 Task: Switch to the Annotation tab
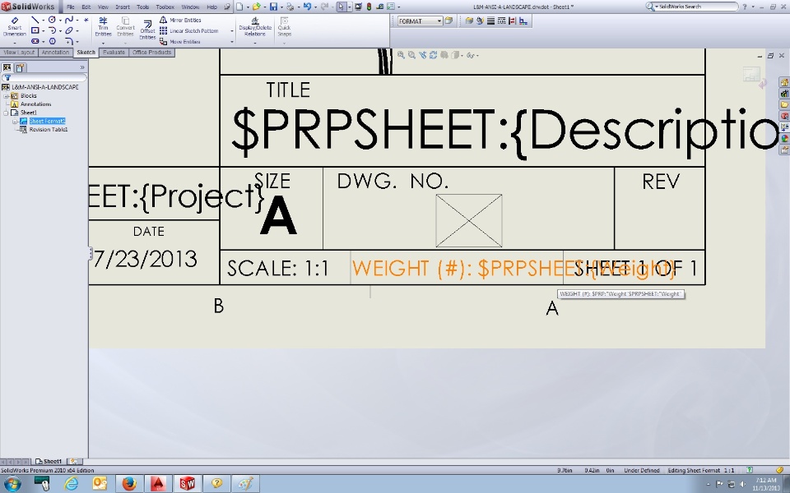(55, 53)
